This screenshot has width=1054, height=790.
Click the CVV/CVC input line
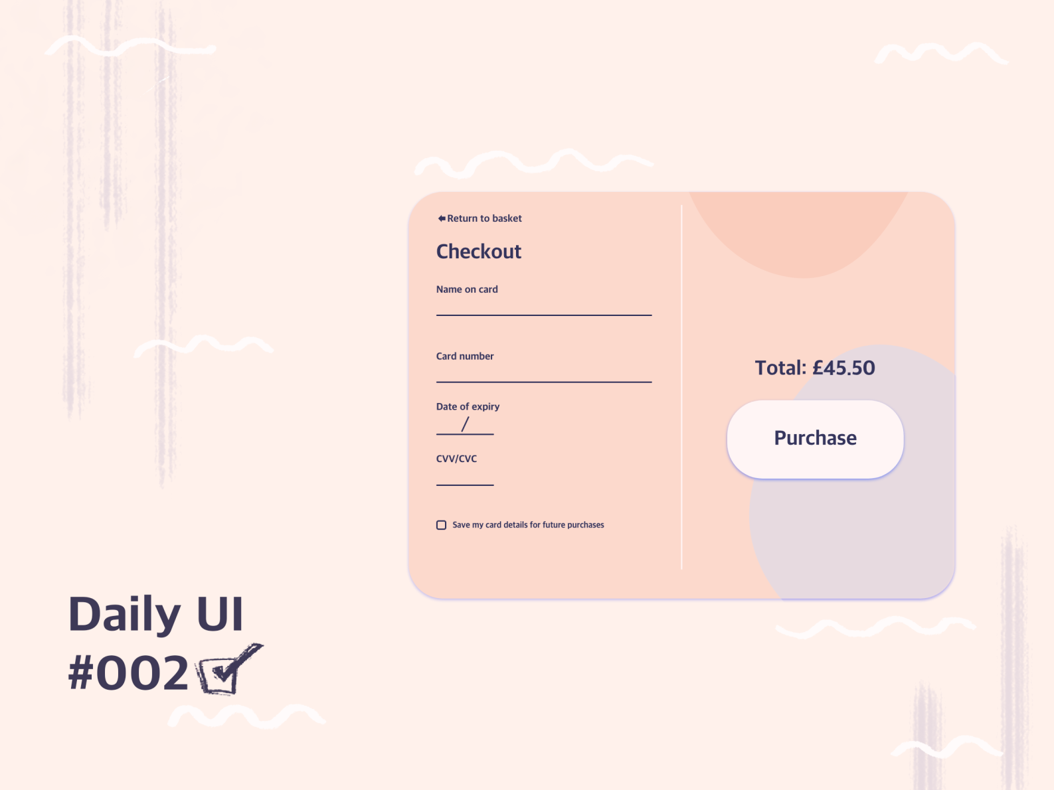coord(464,483)
